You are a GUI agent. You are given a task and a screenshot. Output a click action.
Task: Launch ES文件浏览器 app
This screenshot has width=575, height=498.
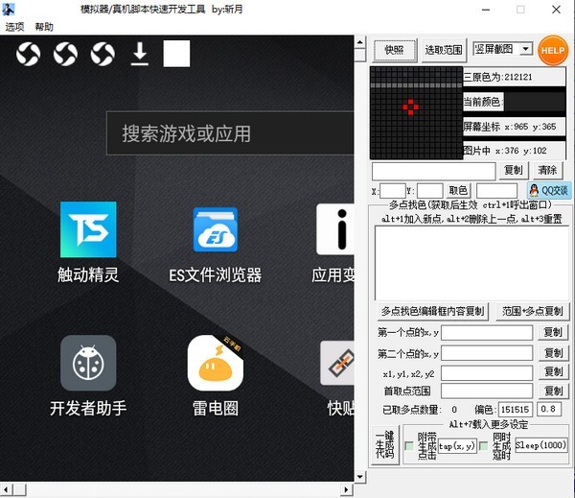click(216, 229)
